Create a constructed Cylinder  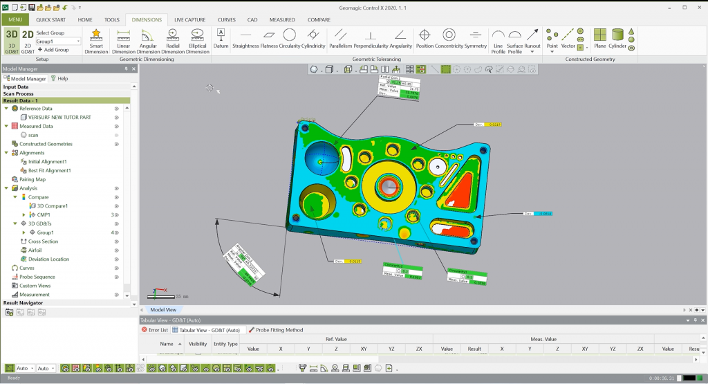[617, 39]
